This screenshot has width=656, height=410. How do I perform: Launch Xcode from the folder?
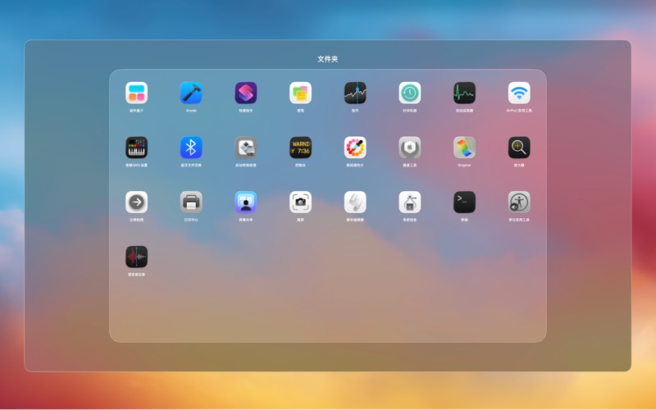[191, 93]
